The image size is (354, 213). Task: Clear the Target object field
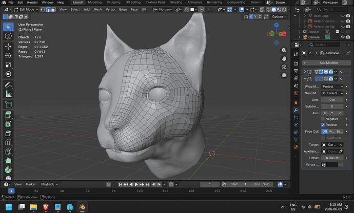coord(341,145)
